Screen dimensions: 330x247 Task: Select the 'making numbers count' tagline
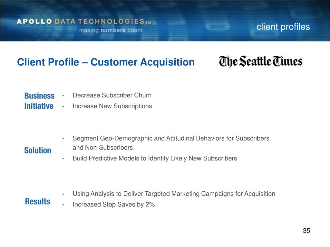[111, 31]
